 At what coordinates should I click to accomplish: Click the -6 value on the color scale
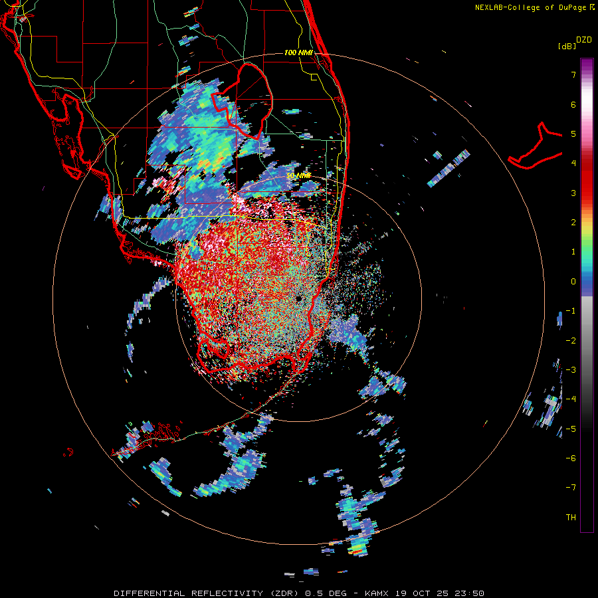pos(571,458)
